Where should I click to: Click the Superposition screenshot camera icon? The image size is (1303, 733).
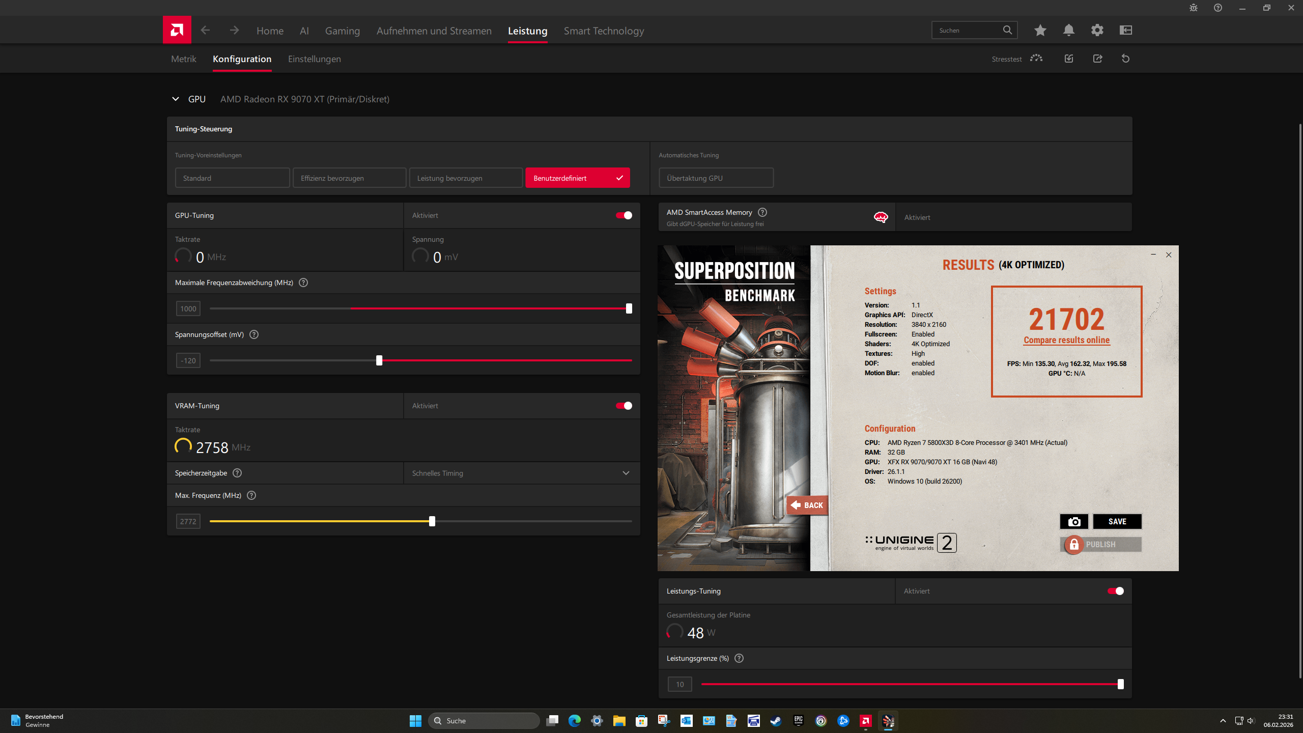pyautogui.click(x=1074, y=521)
